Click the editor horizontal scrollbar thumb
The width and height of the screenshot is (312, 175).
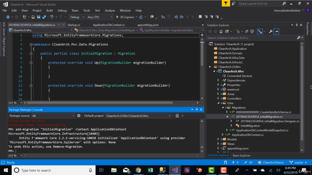(100, 103)
